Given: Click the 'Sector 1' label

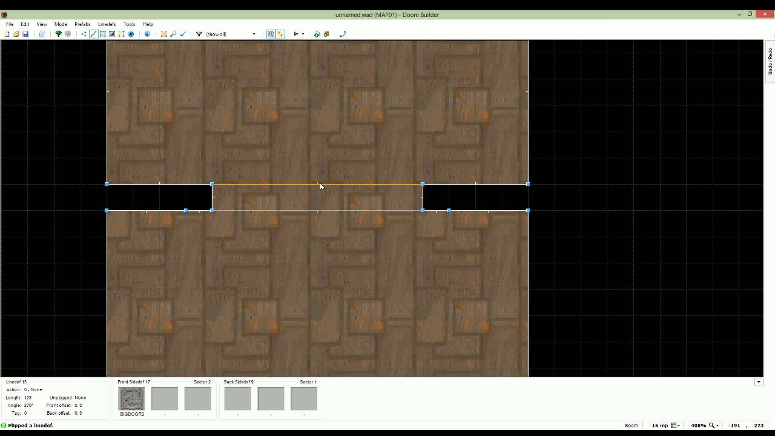Looking at the screenshot, I should [x=308, y=382].
